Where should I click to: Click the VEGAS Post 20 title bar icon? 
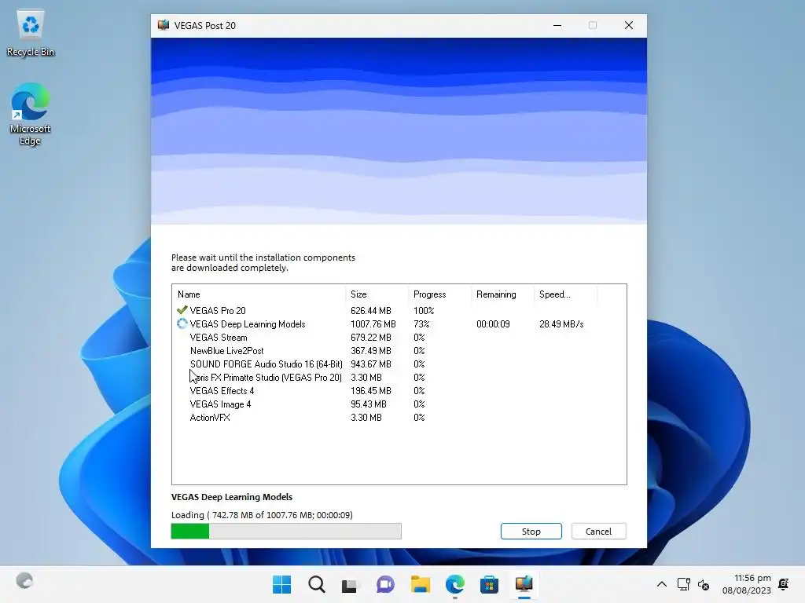pos(164,25)
